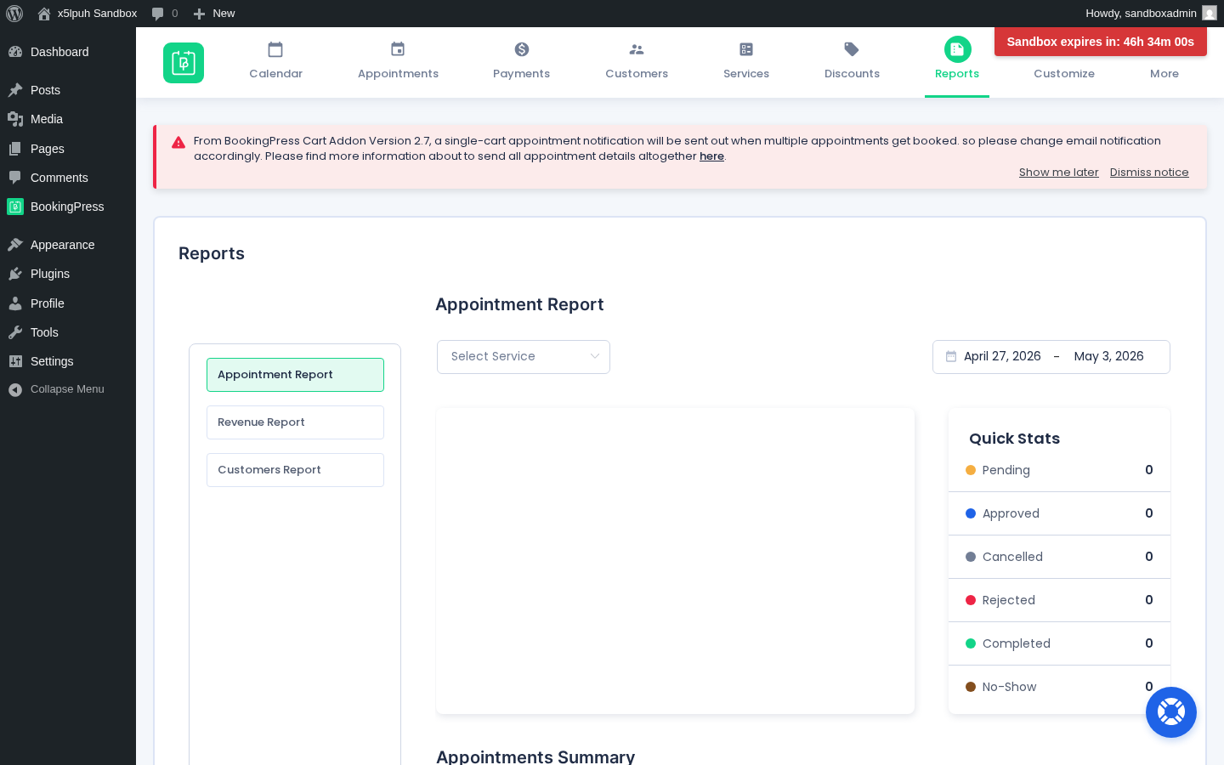Open Discounts label in top navigation

tap(852, 74)
